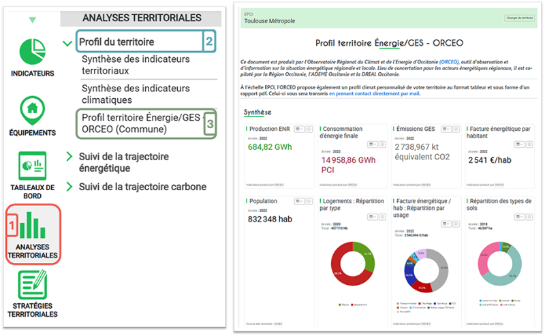Viewport: 545px width, 336px height.
Task: Click the Changer de territoire button
Action: tap(519, 18)
